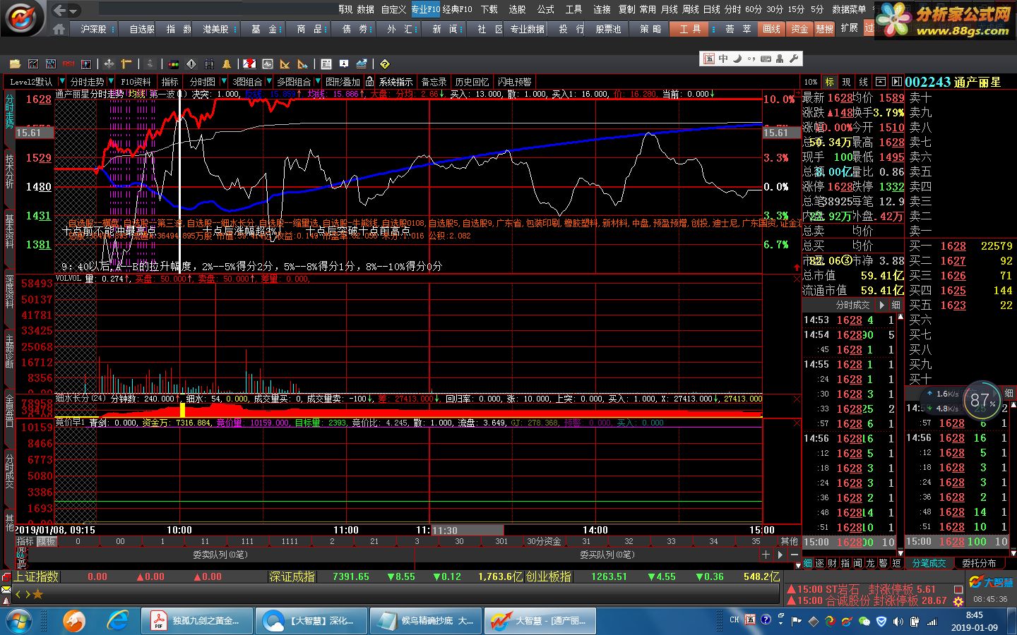Click the yellow question mark help icon

tap(384, 64)
